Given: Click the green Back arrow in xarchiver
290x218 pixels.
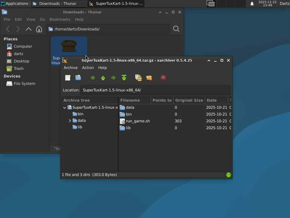Looking at the screenshot, I should pyautogui.click(x=93, y=78).
